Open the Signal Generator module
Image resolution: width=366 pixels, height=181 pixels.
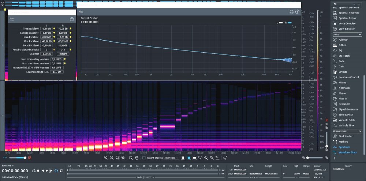coord(348,109)
